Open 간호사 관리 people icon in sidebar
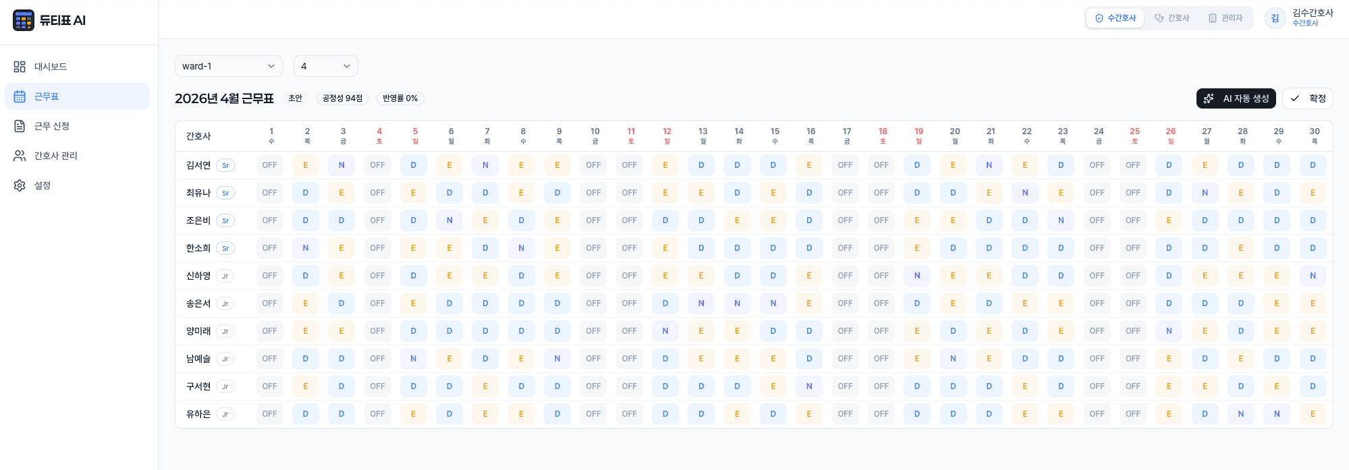The width and height of the screenshot is (1349, 470). pos(20,156)
